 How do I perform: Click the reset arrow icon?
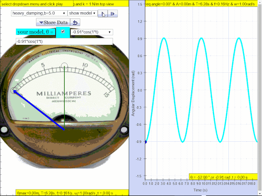[x=75, y=22]
